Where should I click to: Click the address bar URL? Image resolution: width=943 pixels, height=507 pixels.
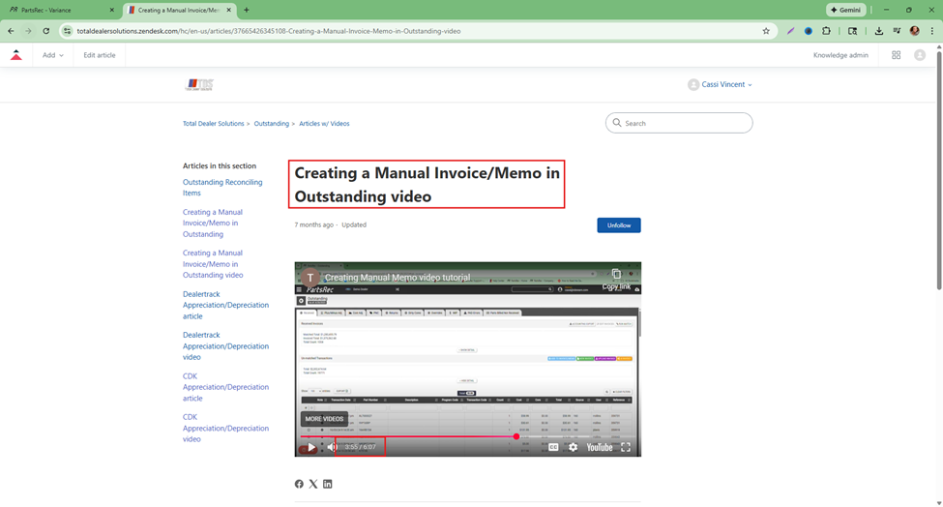pos(269,31)
